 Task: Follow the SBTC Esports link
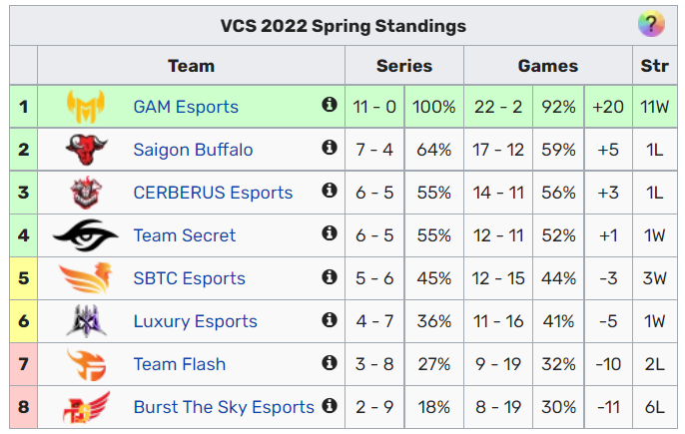point(189,278)
